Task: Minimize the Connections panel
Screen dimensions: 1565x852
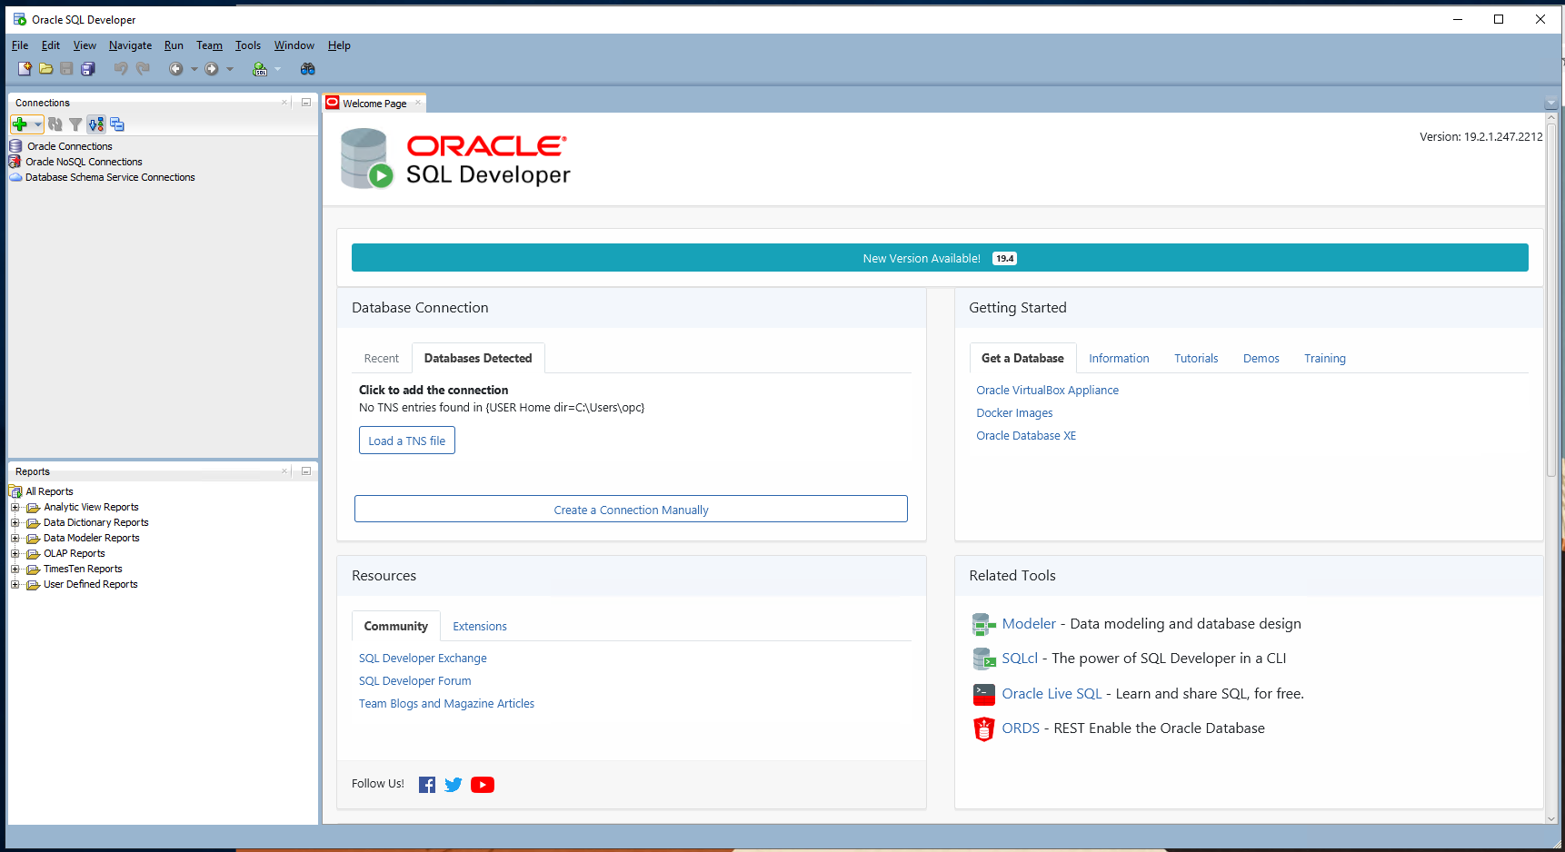Action: (306, 103)
